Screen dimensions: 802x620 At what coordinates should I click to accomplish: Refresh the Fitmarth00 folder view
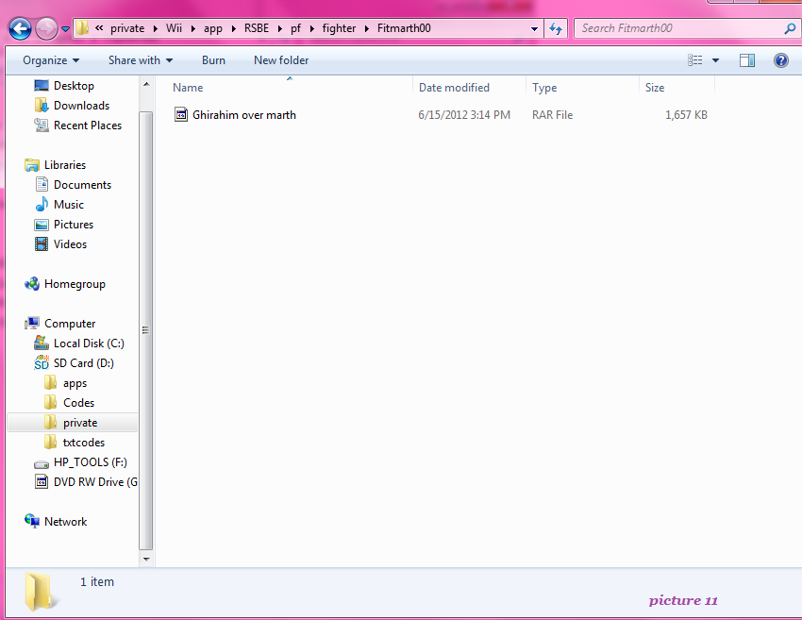click(556, 28)
